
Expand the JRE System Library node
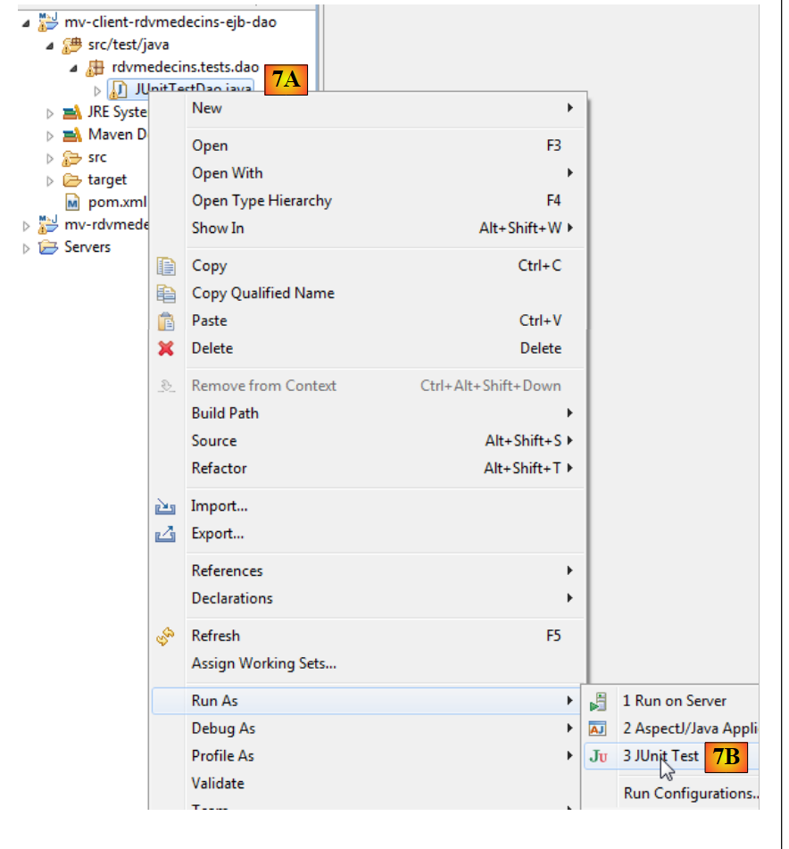(50, 113)
